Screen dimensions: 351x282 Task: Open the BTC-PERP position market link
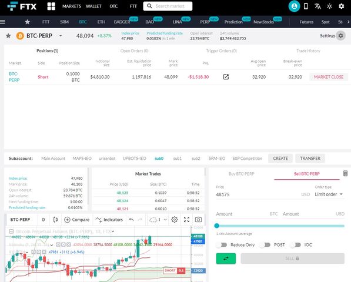click(14, 77)
